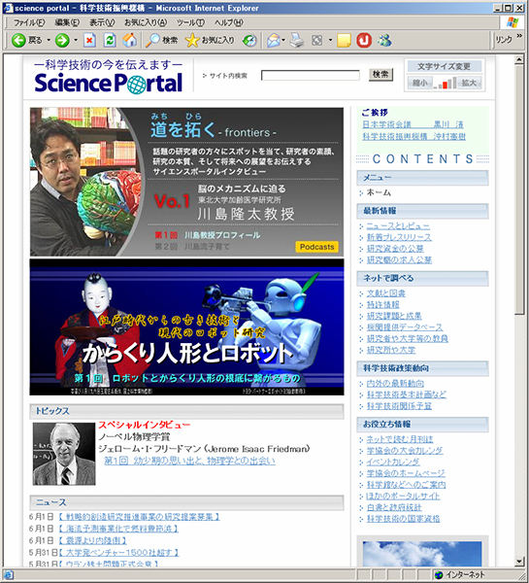Open greeting link 科学技術振興機構 沖村憲樹

point(414,136)
